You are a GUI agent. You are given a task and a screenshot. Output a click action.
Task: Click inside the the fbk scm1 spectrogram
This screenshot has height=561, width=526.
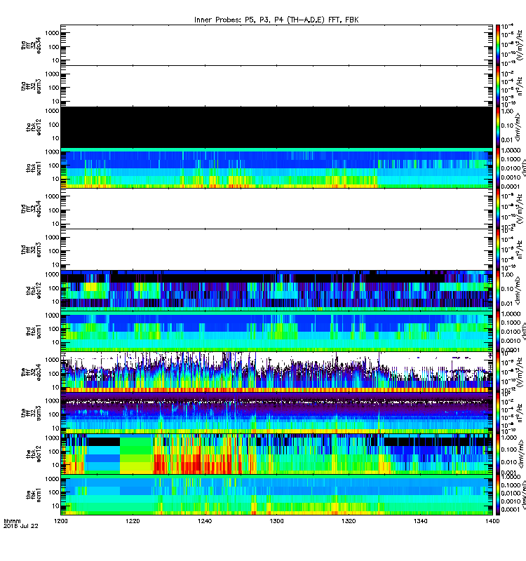tap(276, 495)
